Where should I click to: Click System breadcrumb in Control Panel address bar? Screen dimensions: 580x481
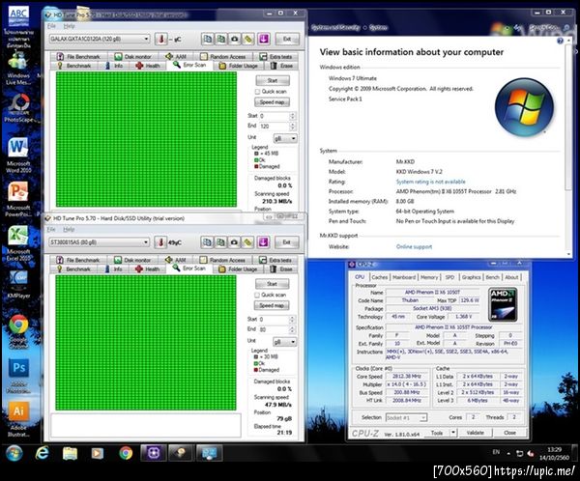(x=378, y=27)
